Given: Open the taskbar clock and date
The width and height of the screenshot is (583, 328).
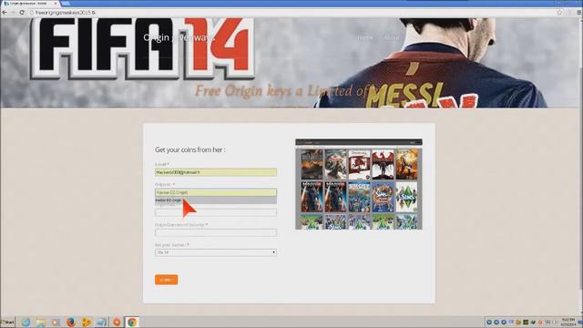Looking at the screenshot, I should click(568, 322).
